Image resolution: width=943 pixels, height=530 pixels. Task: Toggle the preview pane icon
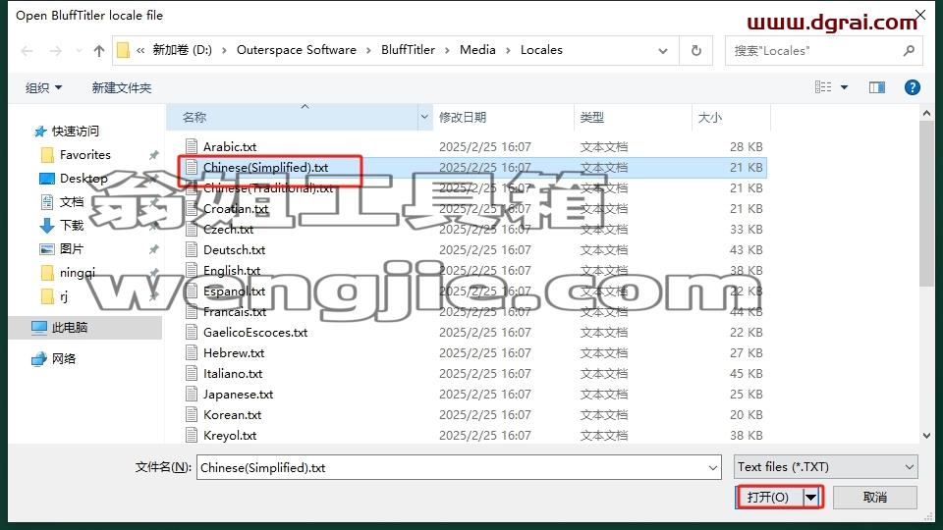point(877,87)
